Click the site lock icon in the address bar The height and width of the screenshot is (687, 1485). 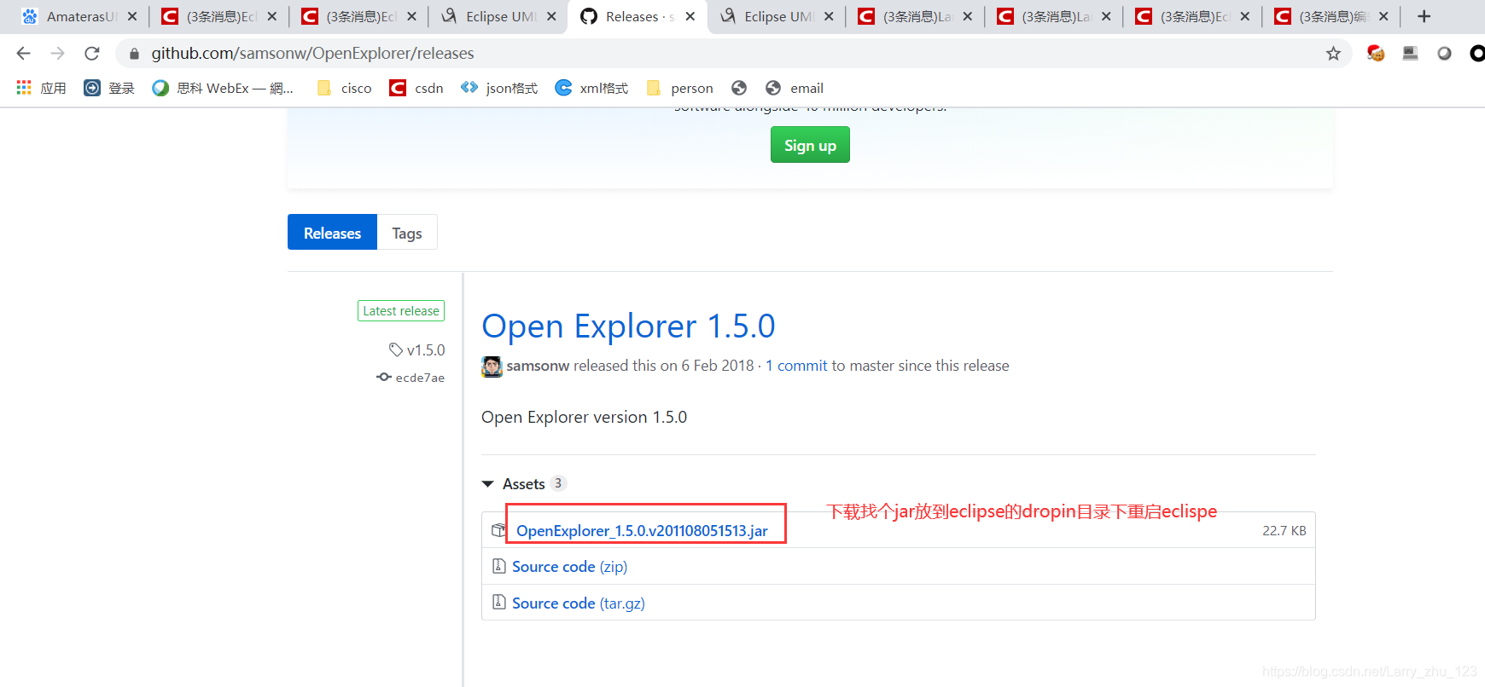click(134, 54)
